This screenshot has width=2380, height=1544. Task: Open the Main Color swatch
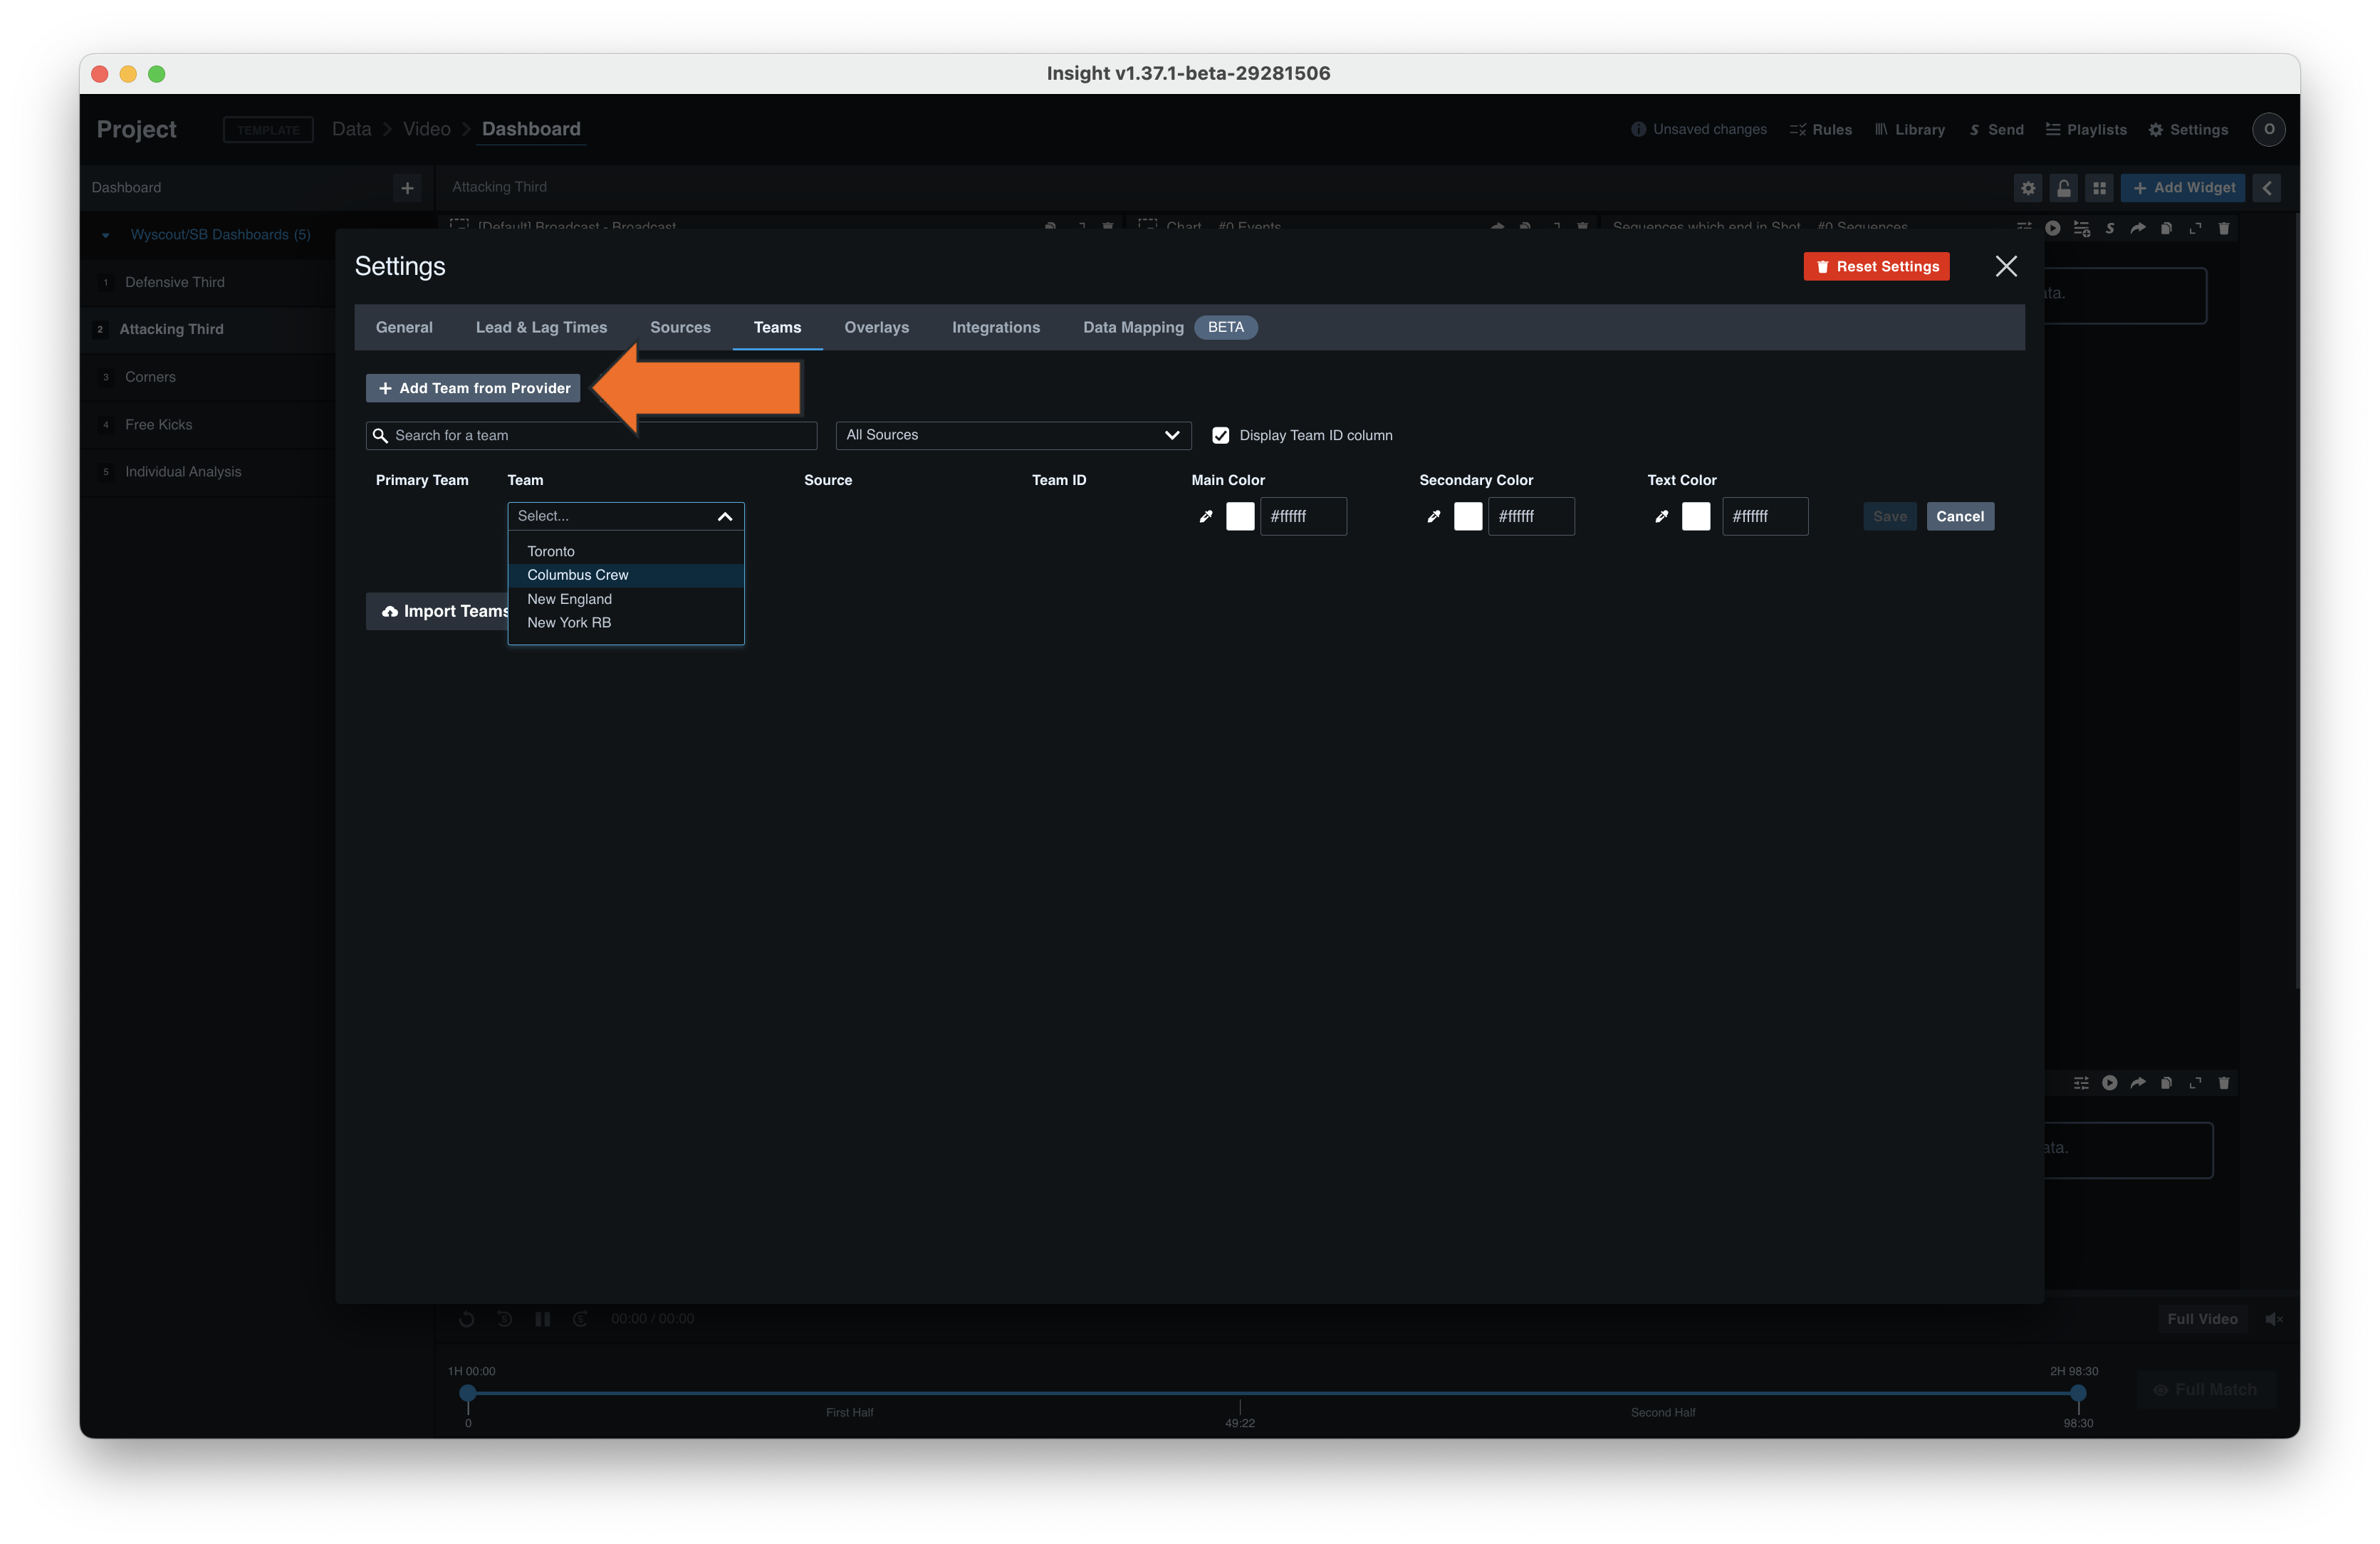tap(1240, 516)
